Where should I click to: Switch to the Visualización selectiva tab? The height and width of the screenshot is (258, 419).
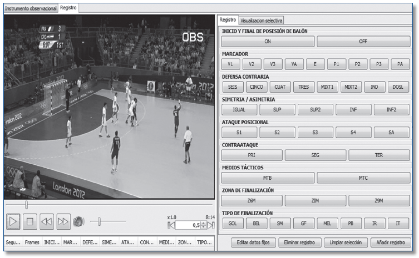(x=262, y=20)
